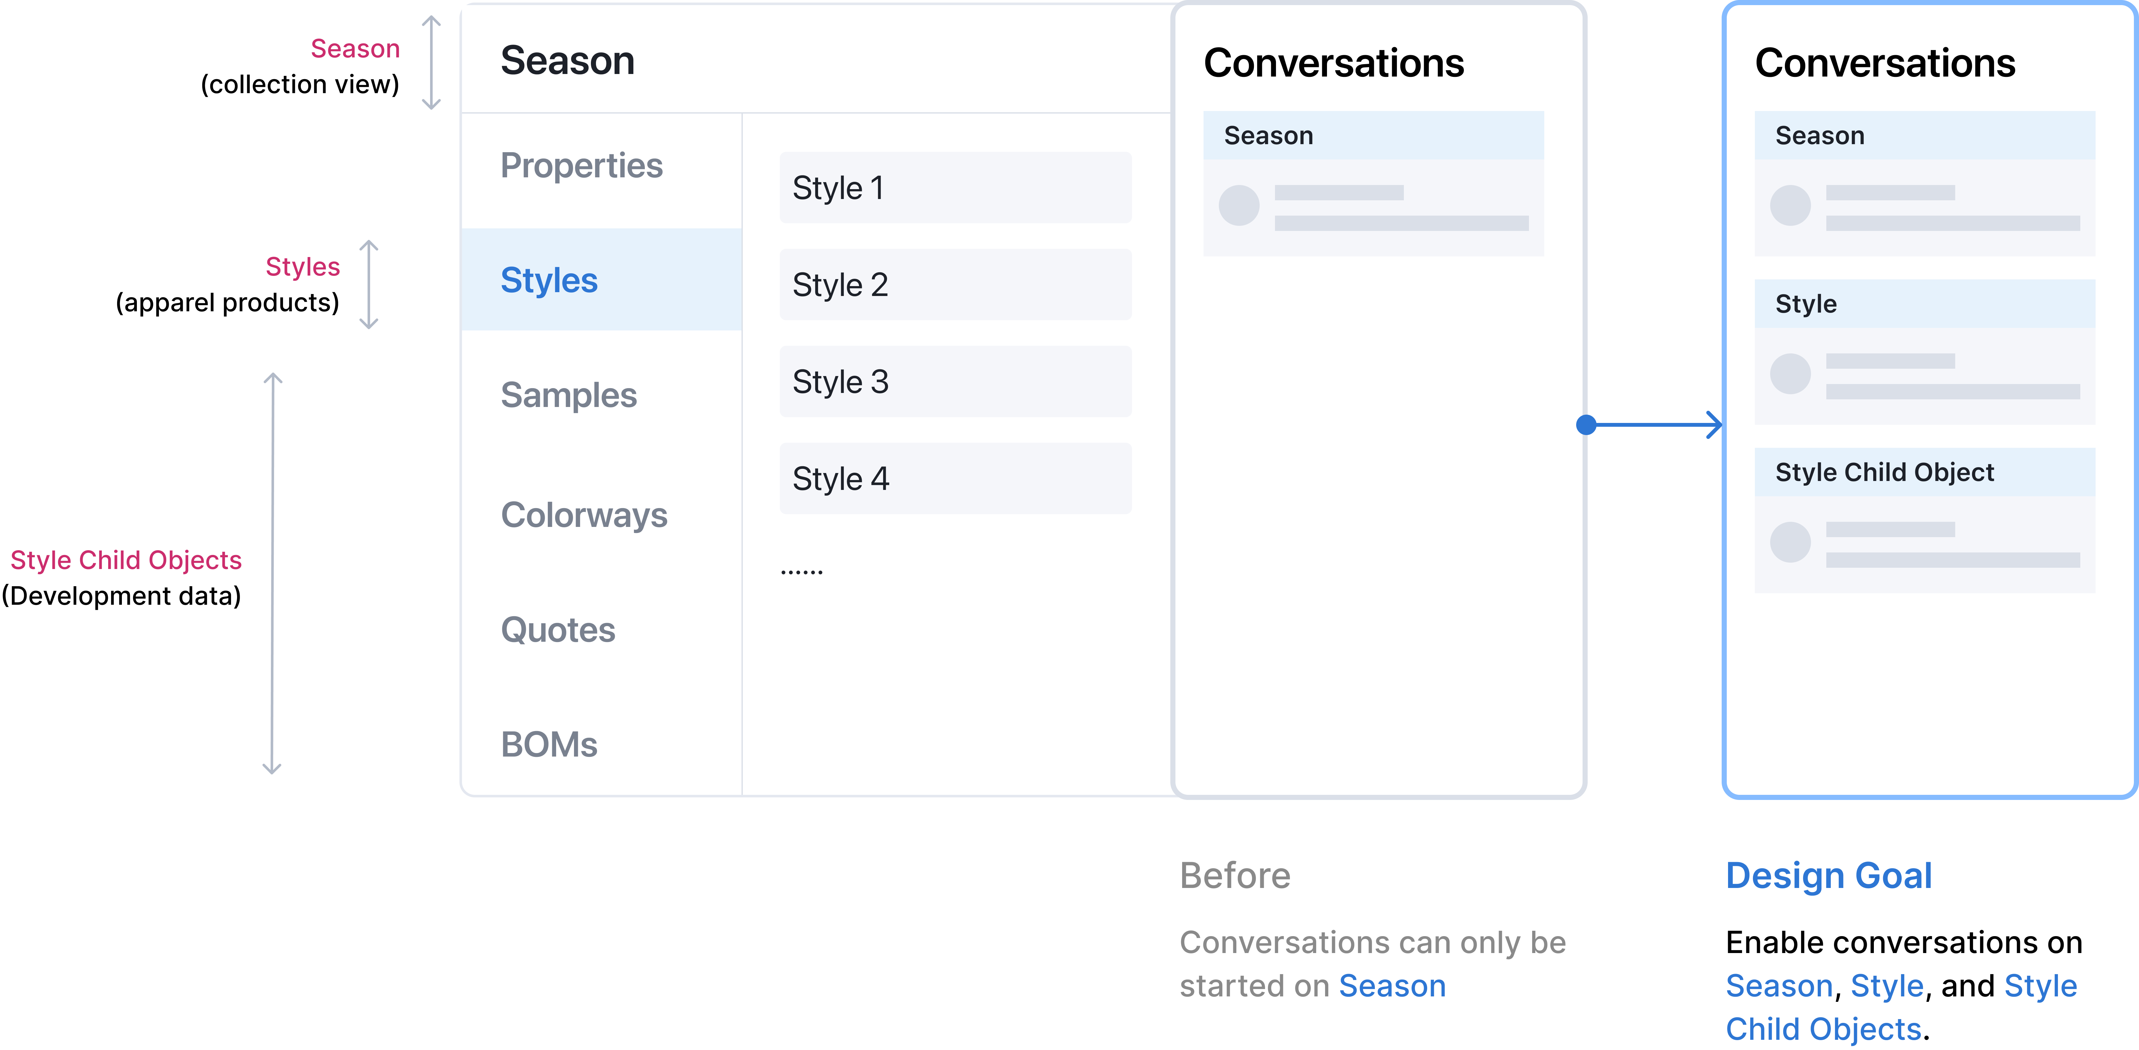
Task: Click the Design Goal heading
Action: click(1829, 876)
